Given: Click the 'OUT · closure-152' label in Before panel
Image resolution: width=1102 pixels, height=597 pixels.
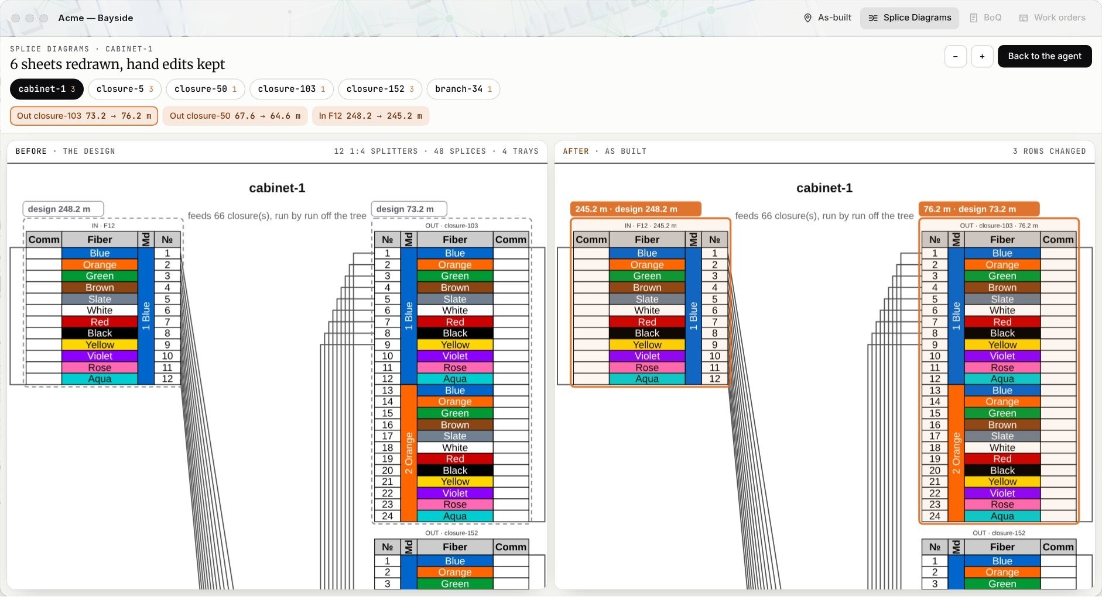Looking at the screenshot, I should (451, 533).
